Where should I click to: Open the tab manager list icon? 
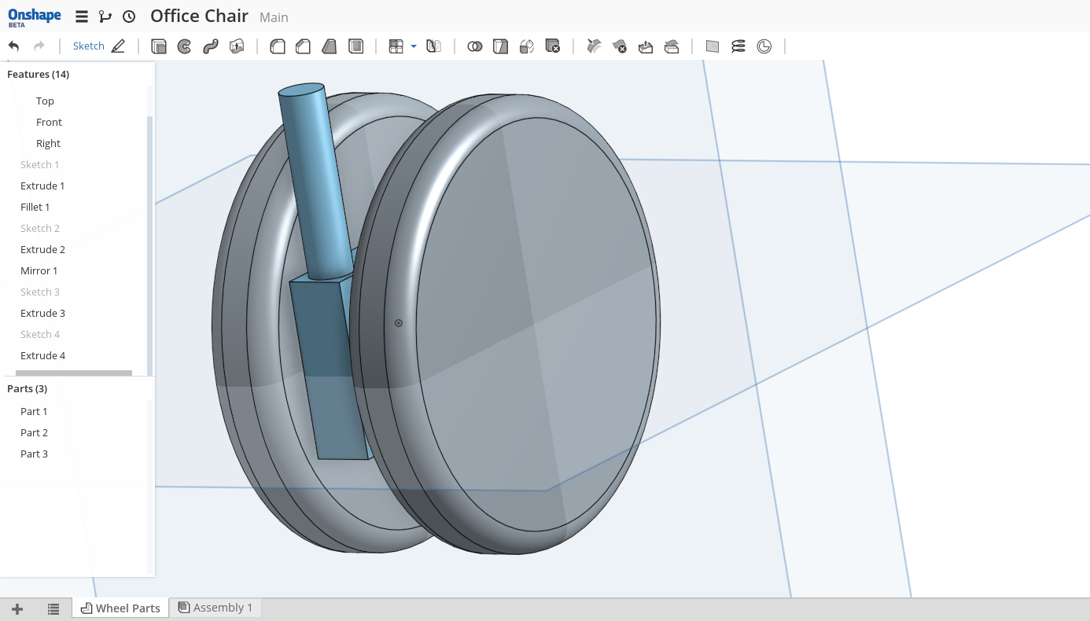point(53,608)
